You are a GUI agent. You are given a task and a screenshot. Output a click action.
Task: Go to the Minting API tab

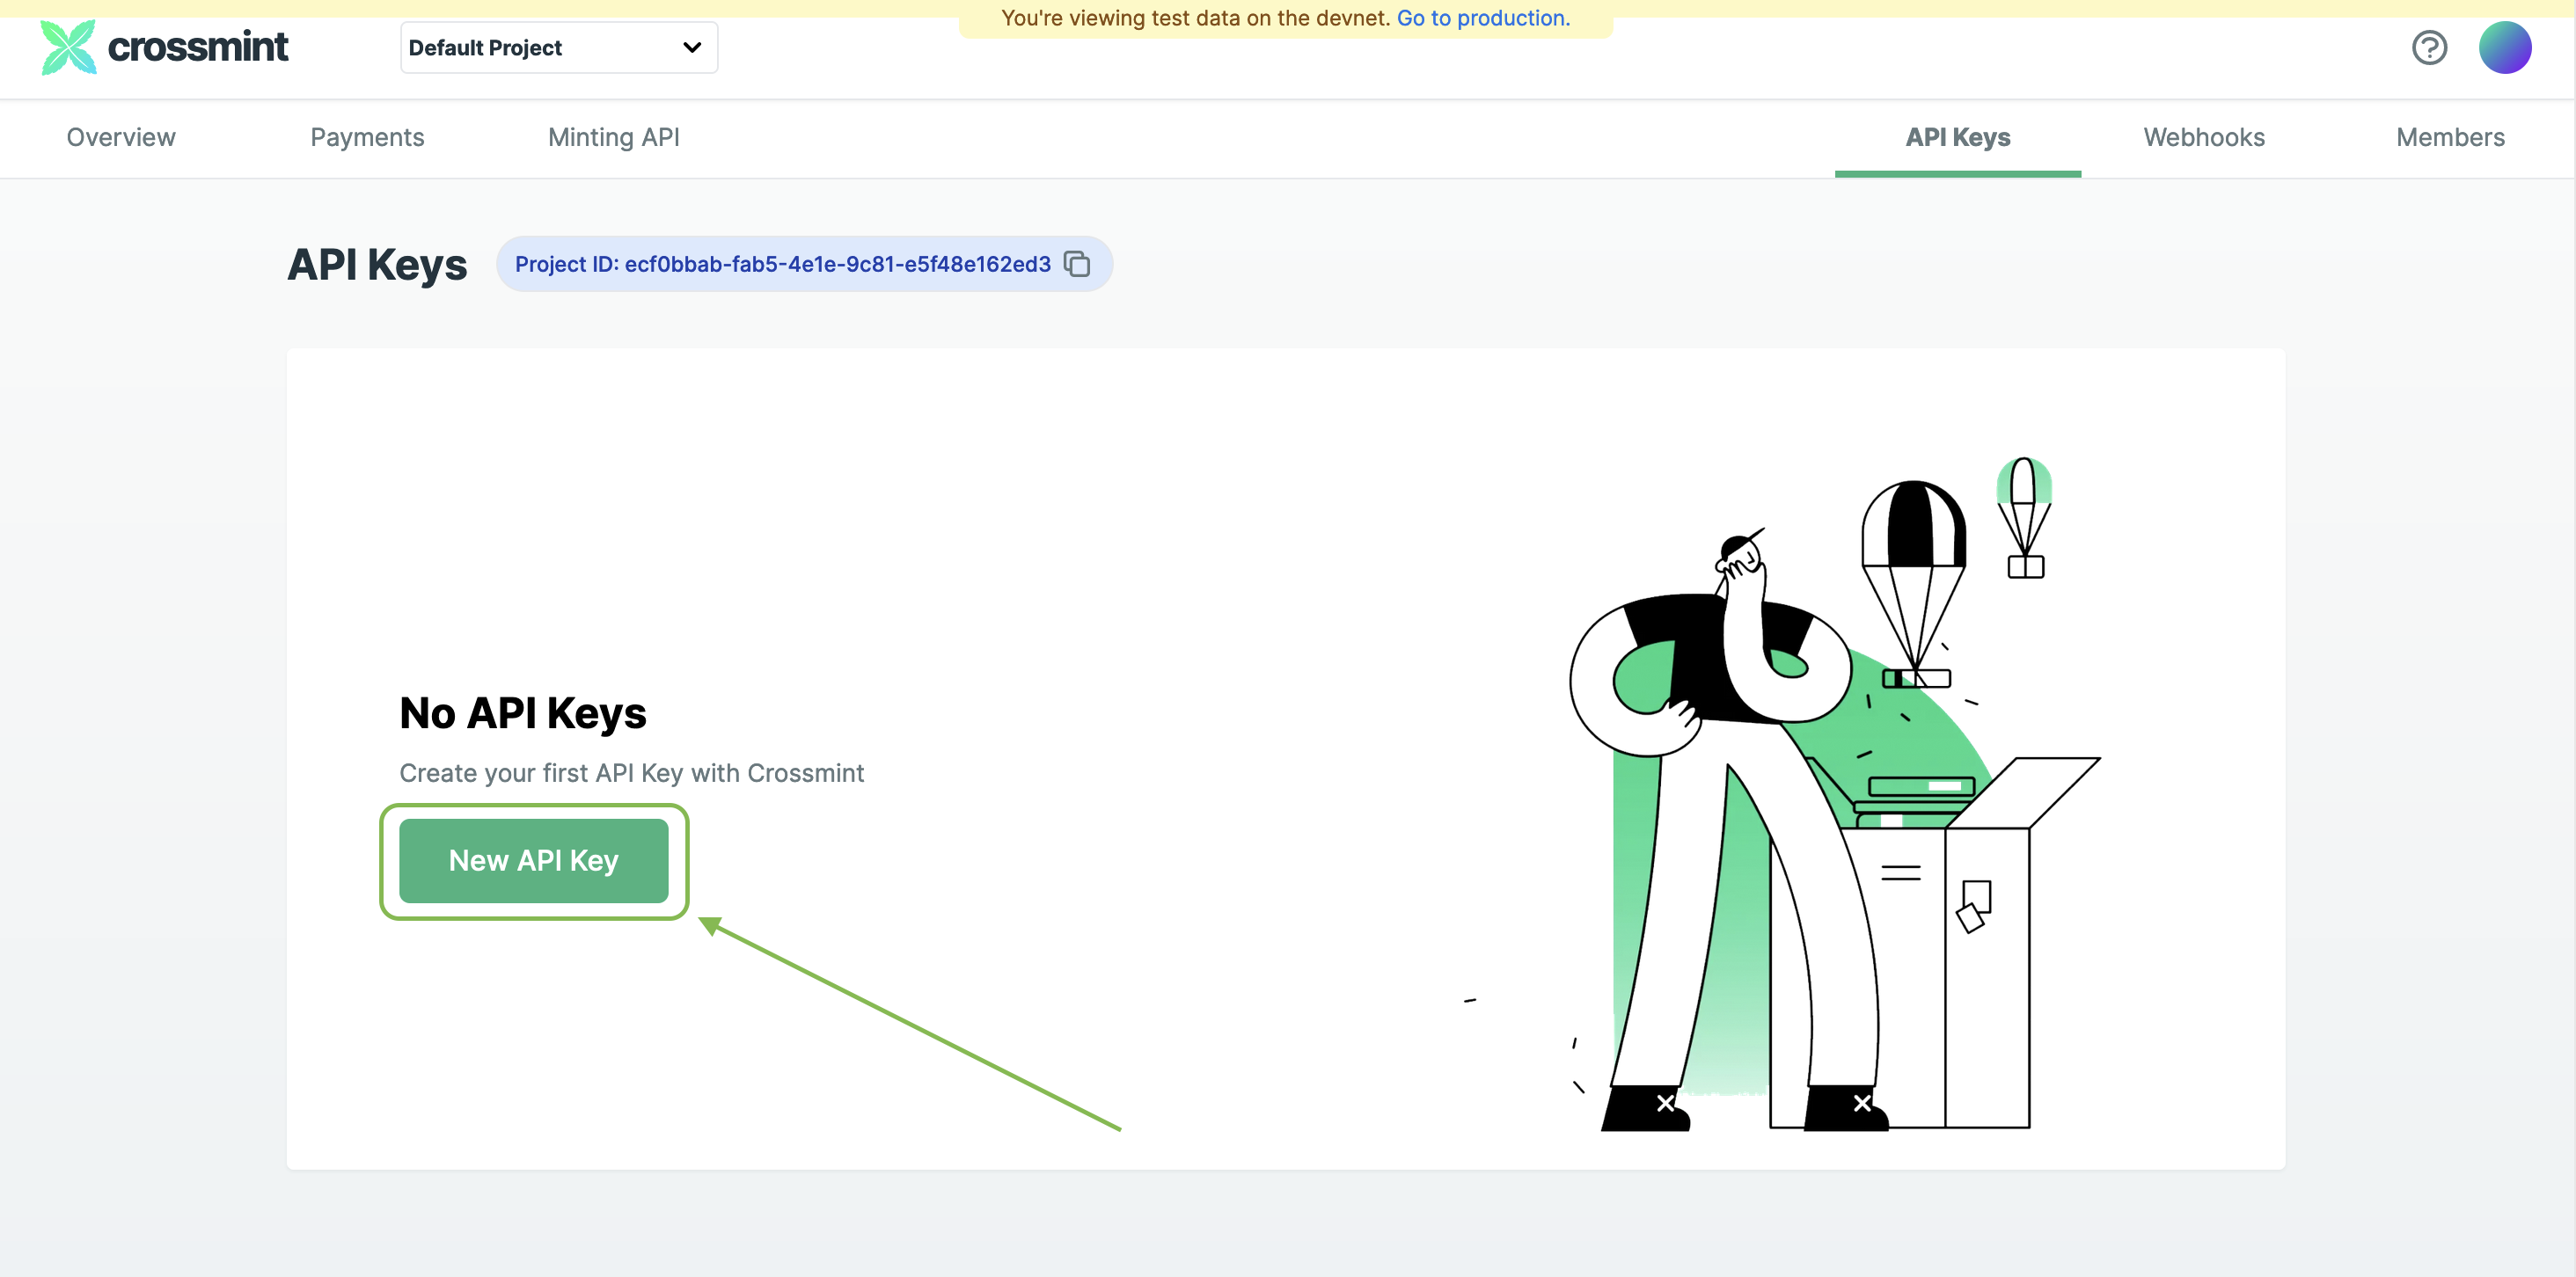(x=613, y=138)
